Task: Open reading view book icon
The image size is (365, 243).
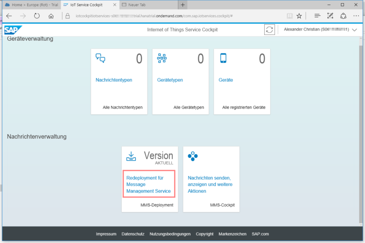Action: 290,16
